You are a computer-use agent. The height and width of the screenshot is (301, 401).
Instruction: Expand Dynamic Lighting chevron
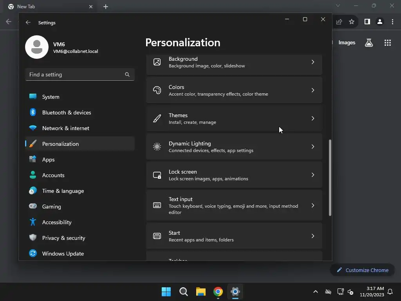[313, 147]
